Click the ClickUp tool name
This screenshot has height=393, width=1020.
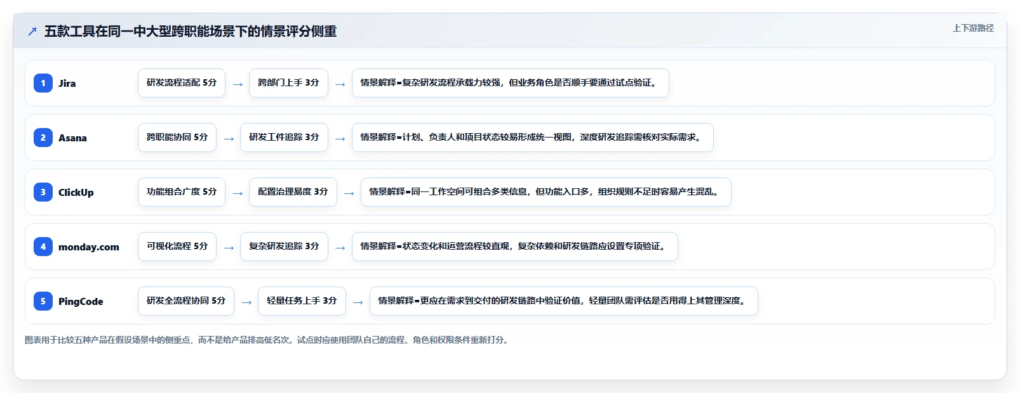pyautogui.click(x=76, y=192)
